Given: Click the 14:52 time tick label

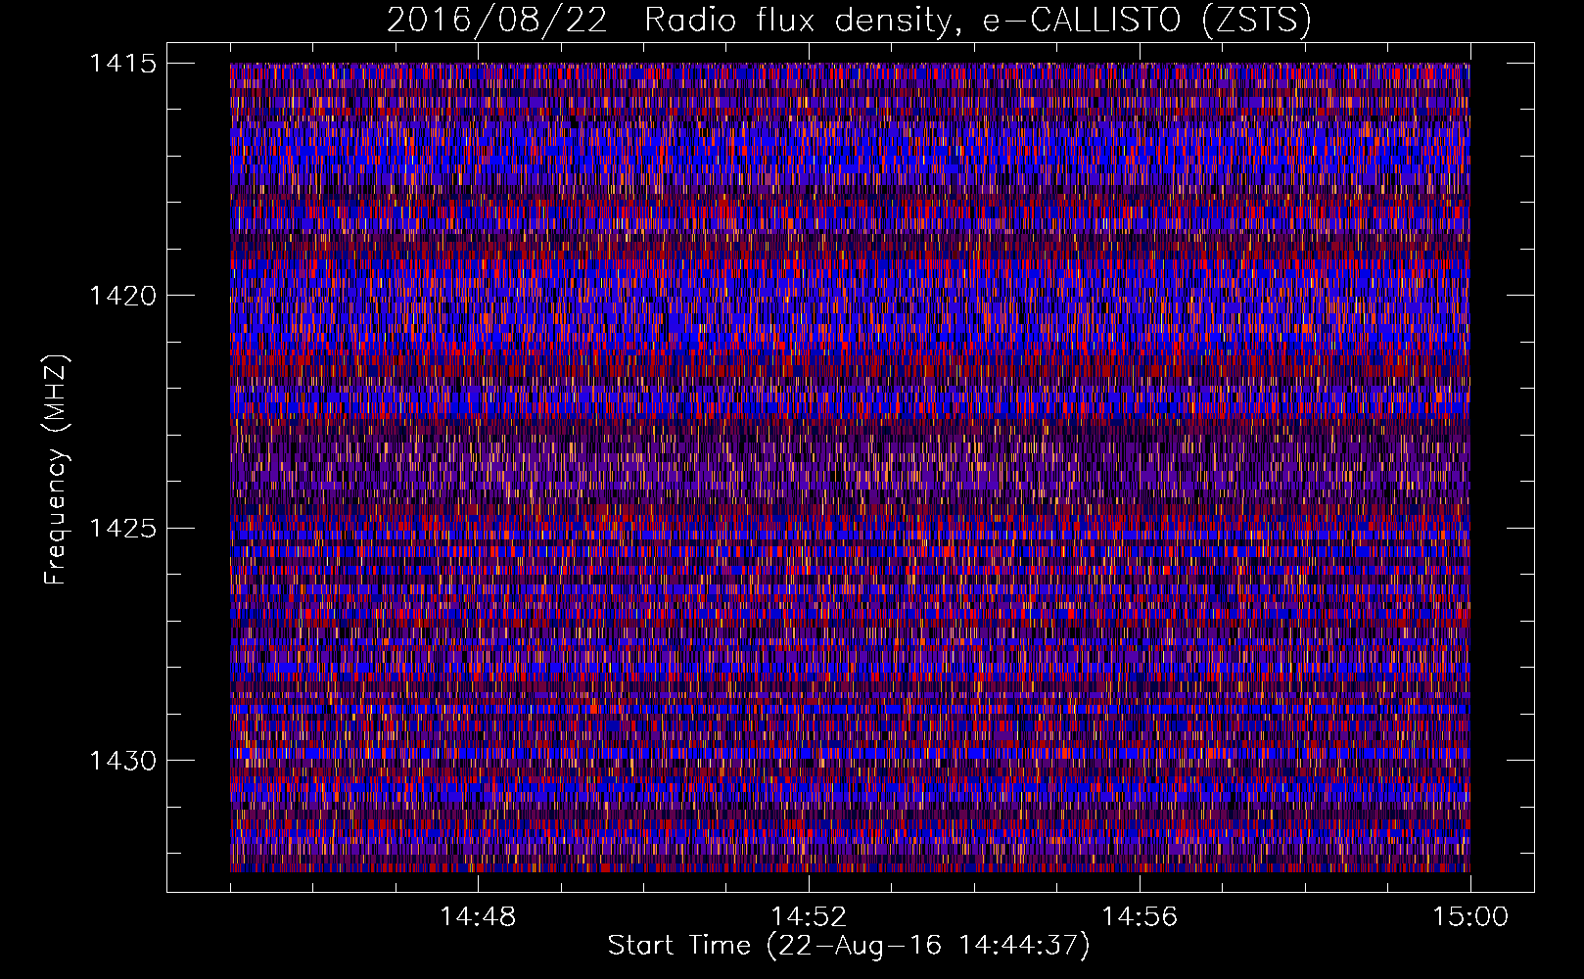Looking at the screenshot, I should (x=809, y=917).
